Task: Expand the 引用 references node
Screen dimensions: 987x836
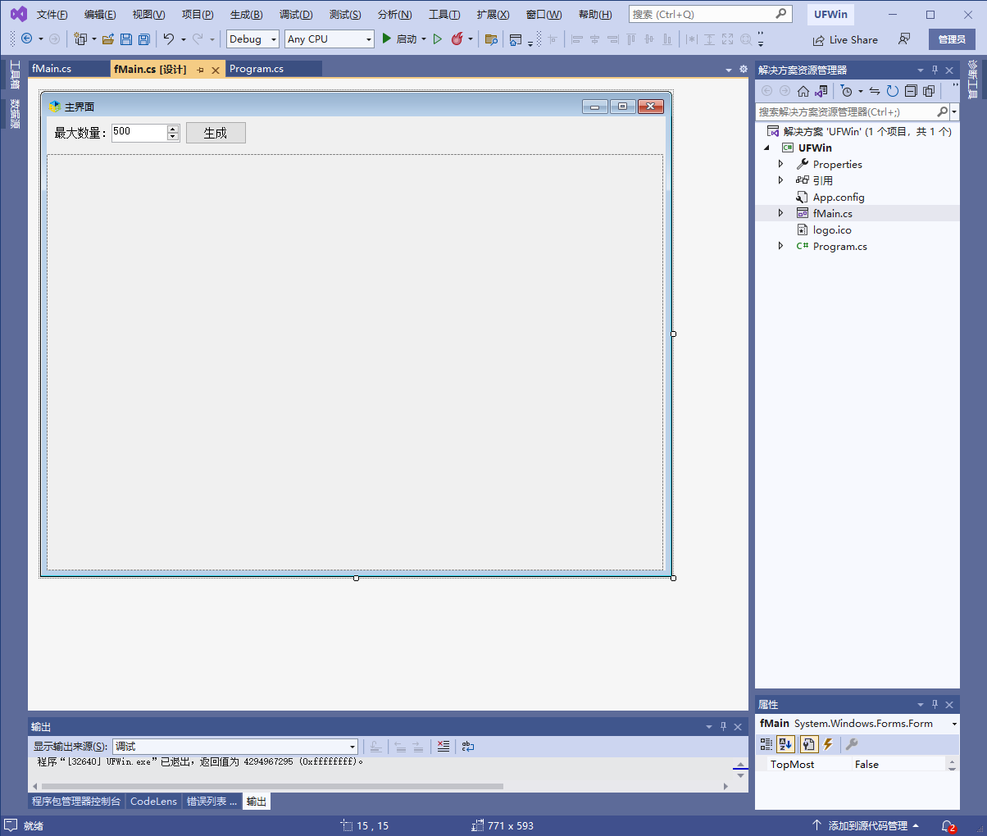Action: [x=780, y=180]
